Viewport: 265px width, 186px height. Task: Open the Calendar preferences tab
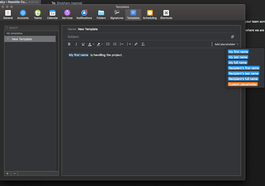[52, 15]
